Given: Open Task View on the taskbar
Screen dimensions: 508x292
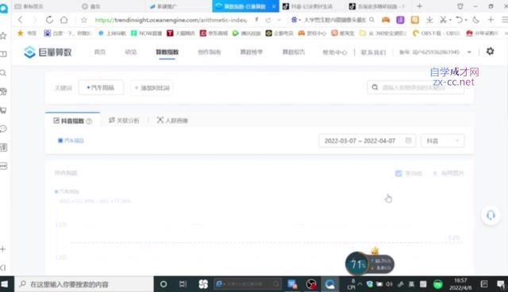Looking at the screenshot, I should [183, 284].
